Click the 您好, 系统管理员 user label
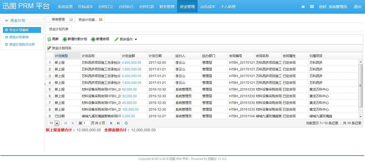The image size is (365, 162). click(333, 7)
